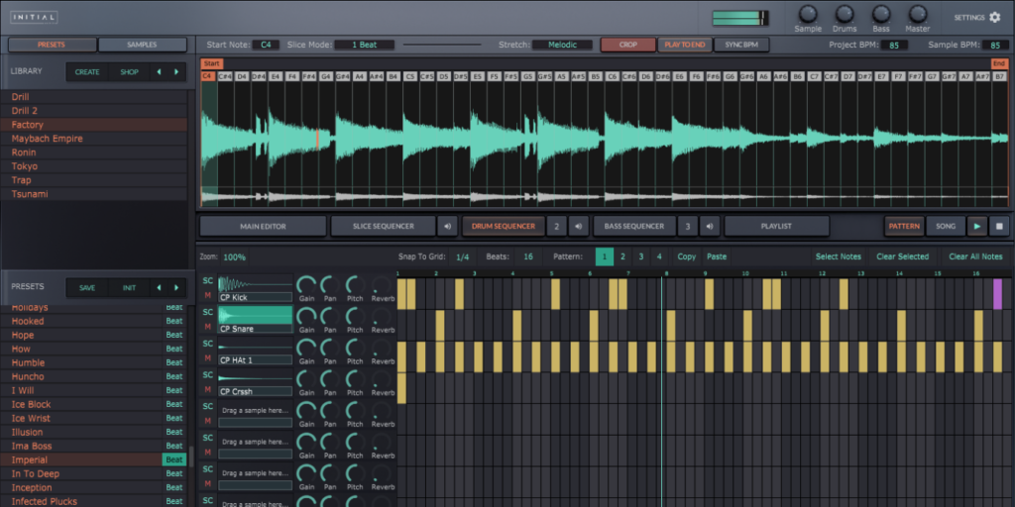Click the CP Snare Pitch knob
This screenshot has height=507, width=1015.
pyautogui.click(x=355, y=316)
